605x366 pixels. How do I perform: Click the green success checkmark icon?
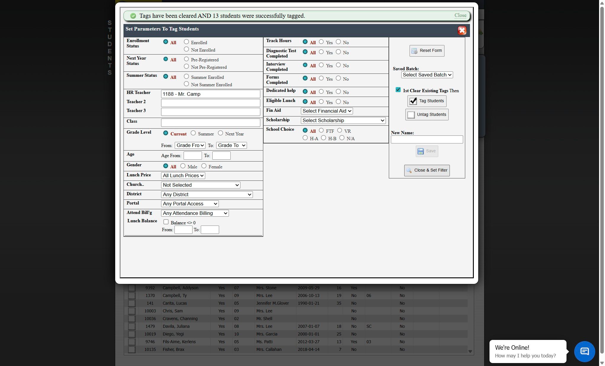[133, 16]
